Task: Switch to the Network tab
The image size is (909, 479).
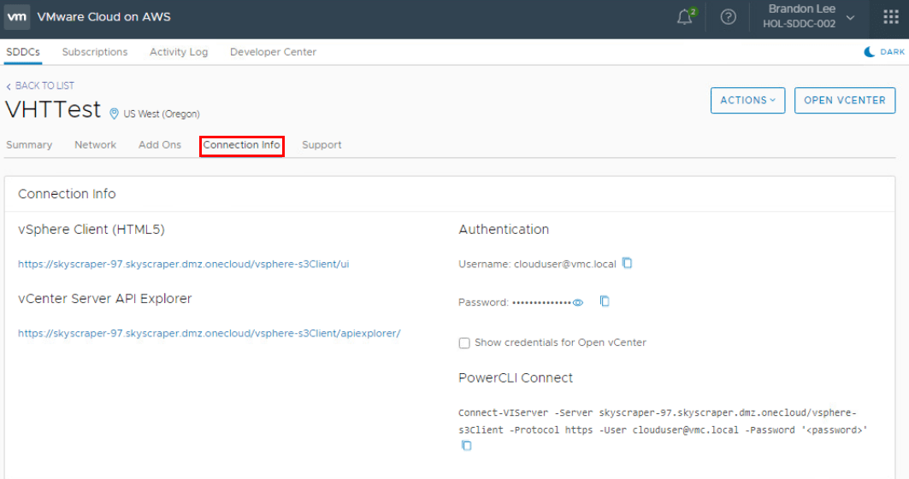Action: (95, 145)
